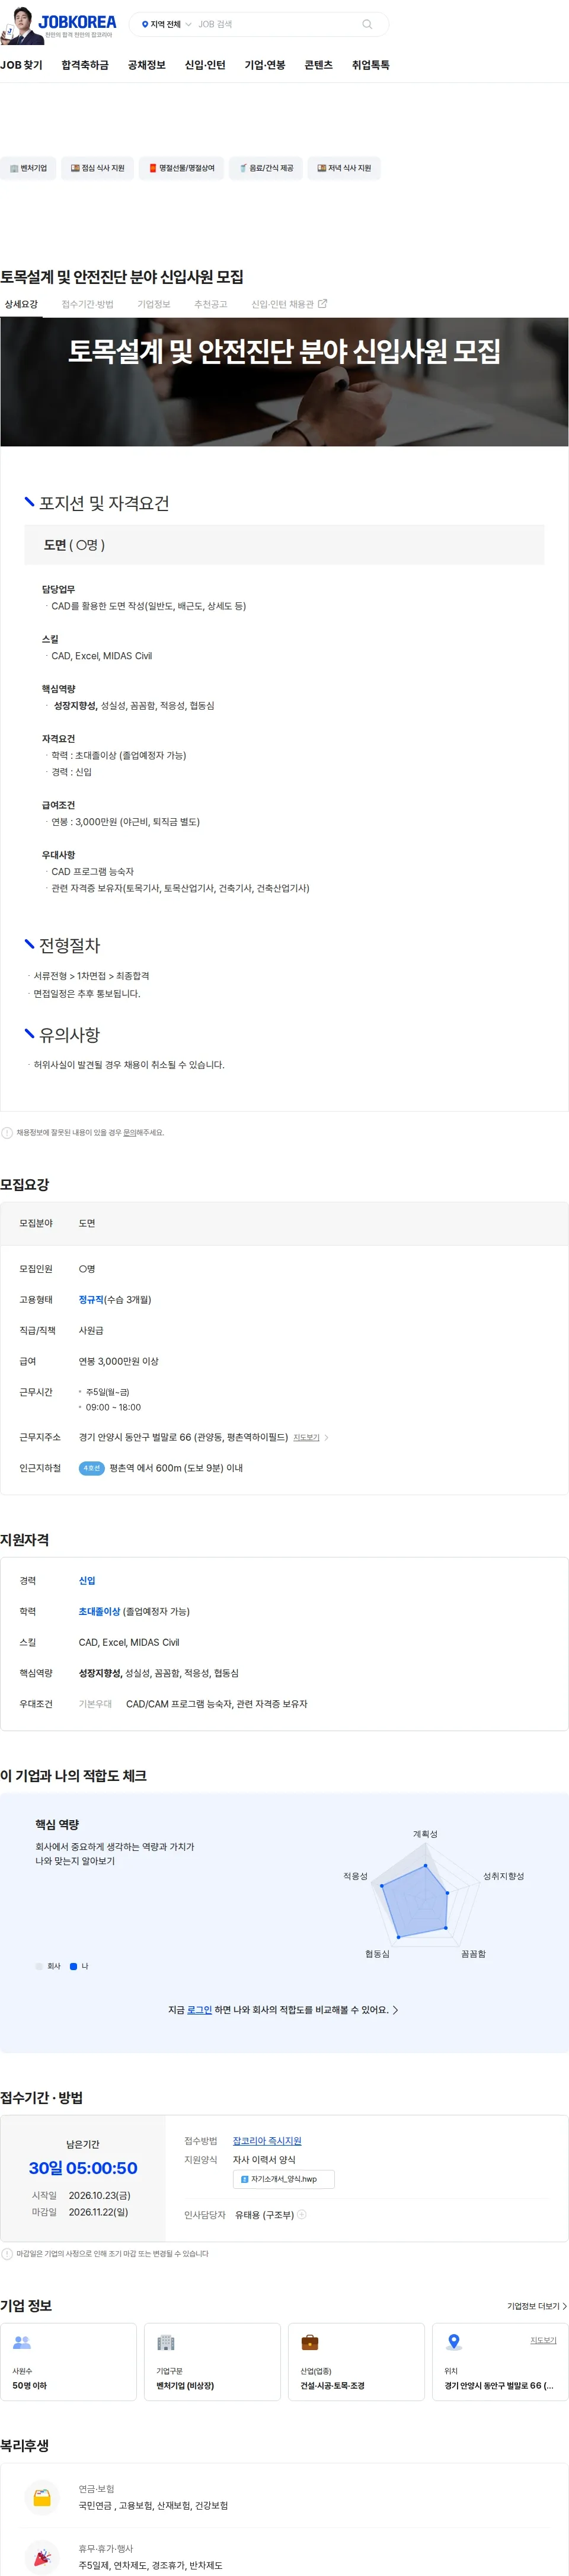Click the 사원수 people icon
The width and height of the screenshot is (569, 2576).
[x=22, y=2342]
